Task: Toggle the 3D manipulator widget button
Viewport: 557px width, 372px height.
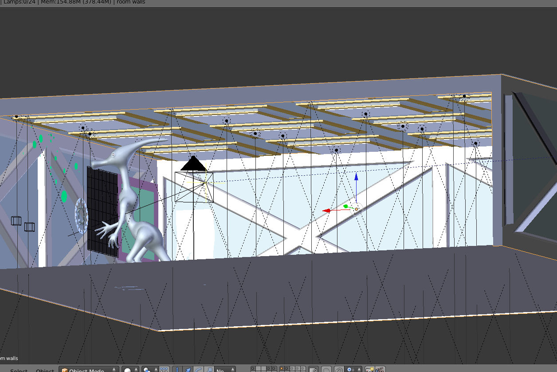Action: (177, 370)
